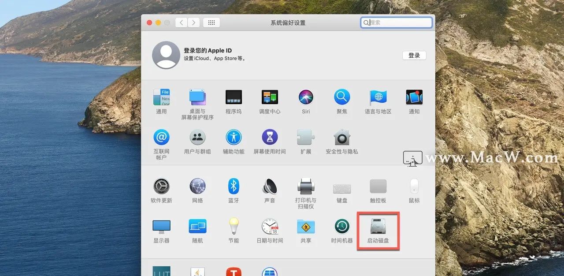Click the 登录 (Sign In) button
This screenshot has height=276, width=564.
414,55
